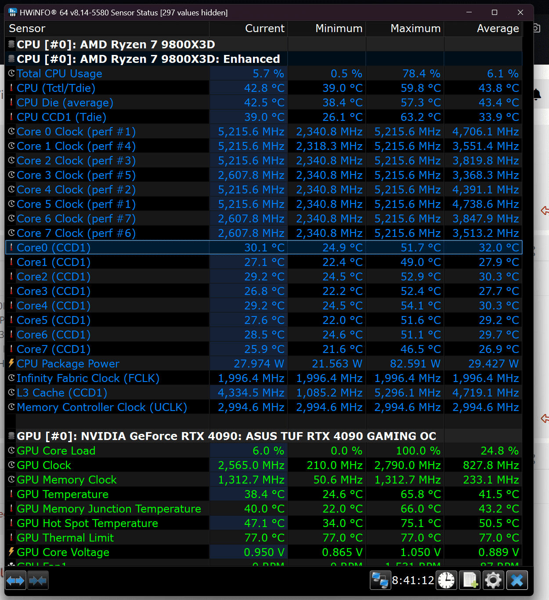The height and width of the screenshot is (600, 549).
Task: Reset min/max values with clock icon
Action: pyautogui.click(x=447, y=580)
